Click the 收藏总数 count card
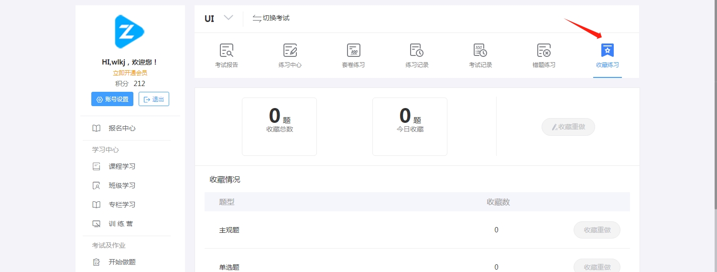Viewport: 717px width, 272px height. click(279, 127)
